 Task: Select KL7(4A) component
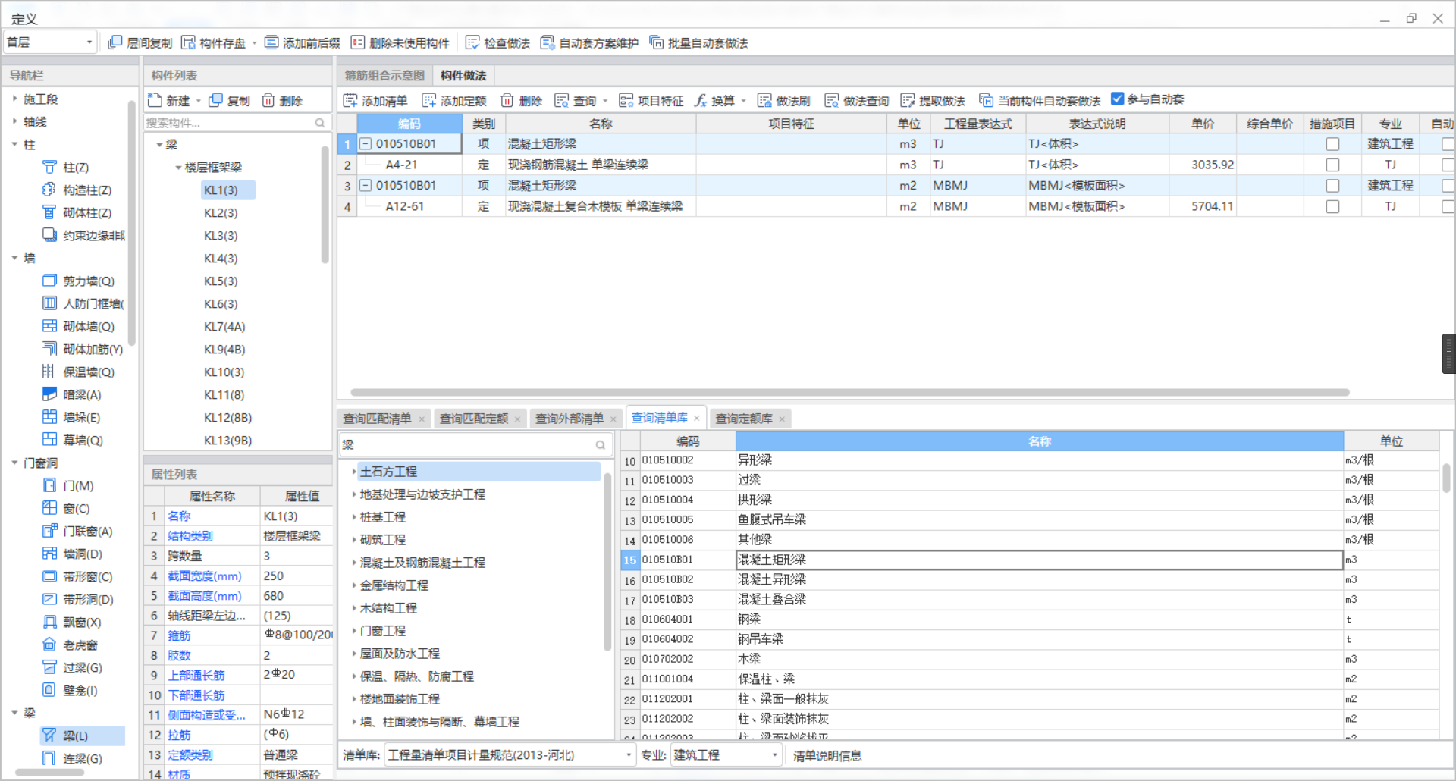coord(224,327)
